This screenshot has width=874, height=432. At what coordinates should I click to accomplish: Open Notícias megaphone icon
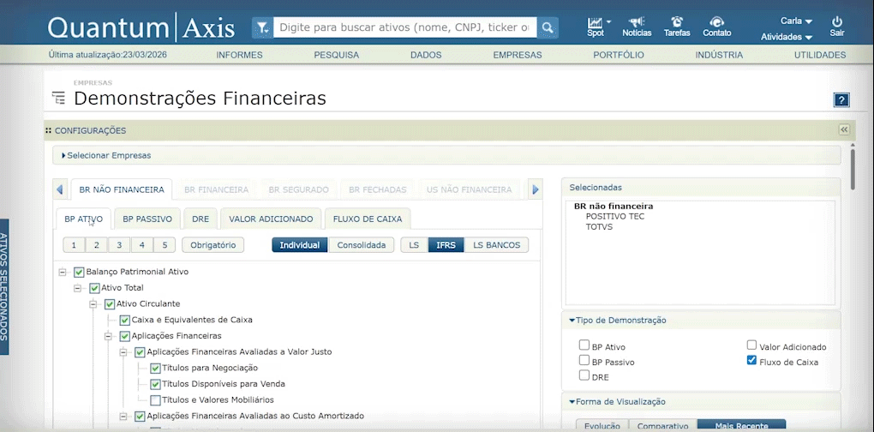(x=637, y=22)
